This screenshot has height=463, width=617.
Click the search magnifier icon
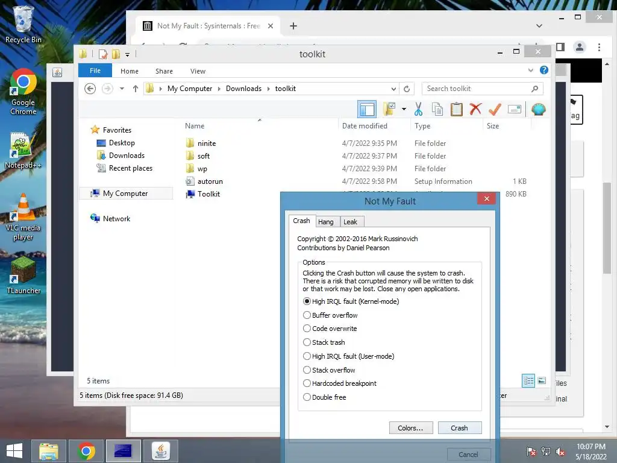[534, 89]
